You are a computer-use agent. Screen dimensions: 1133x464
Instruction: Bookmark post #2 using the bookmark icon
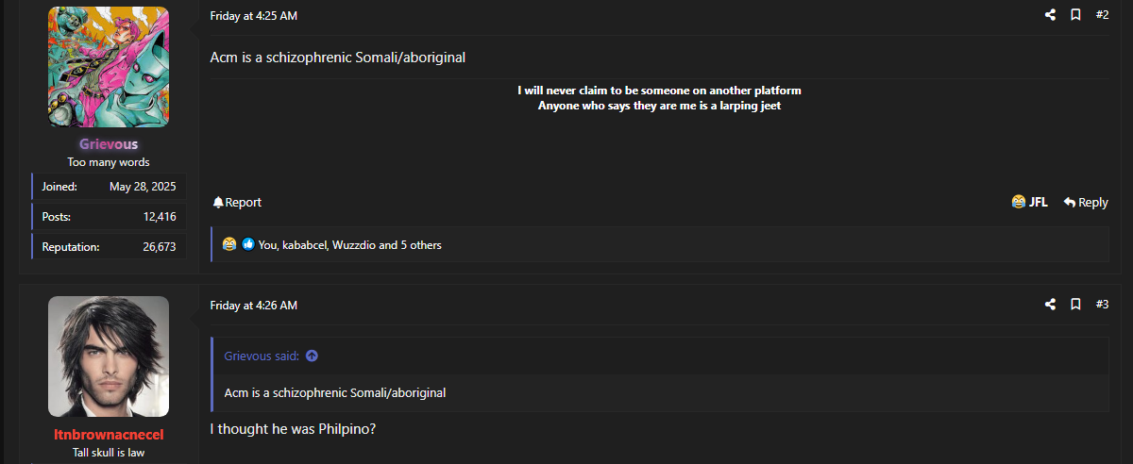coord(1075,15)
